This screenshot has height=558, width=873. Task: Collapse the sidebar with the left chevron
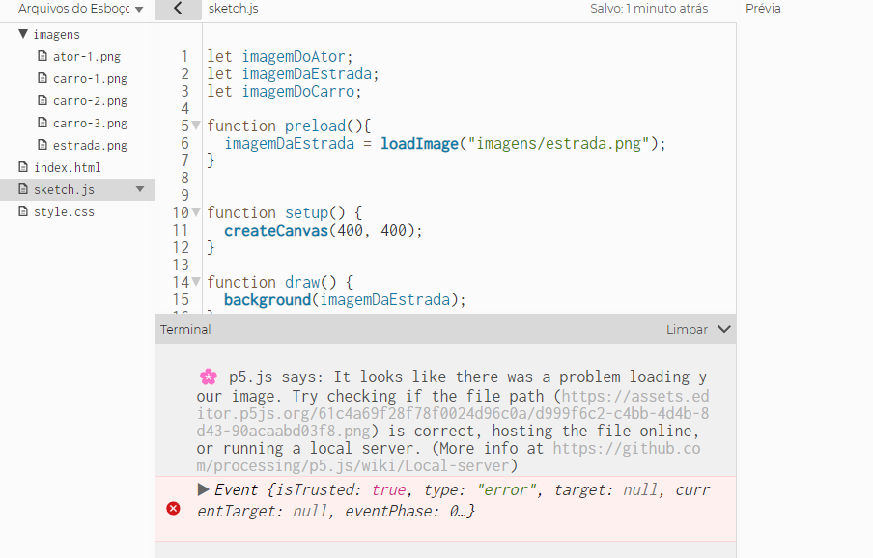pos(178,9)
